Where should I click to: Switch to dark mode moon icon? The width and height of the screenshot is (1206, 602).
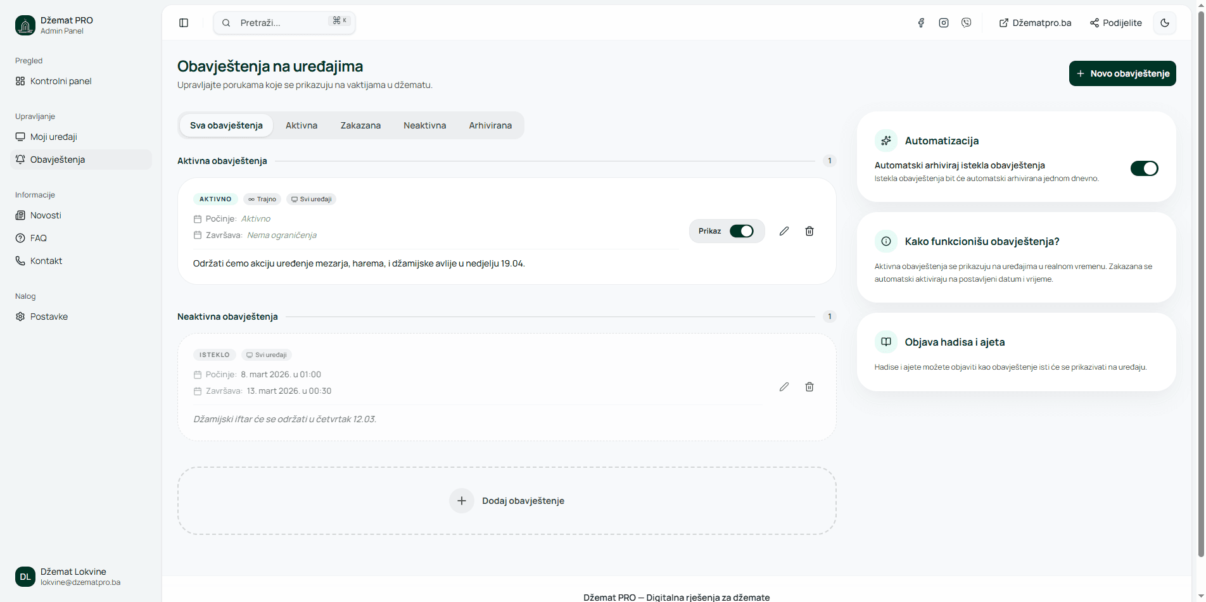(1165, 23)
